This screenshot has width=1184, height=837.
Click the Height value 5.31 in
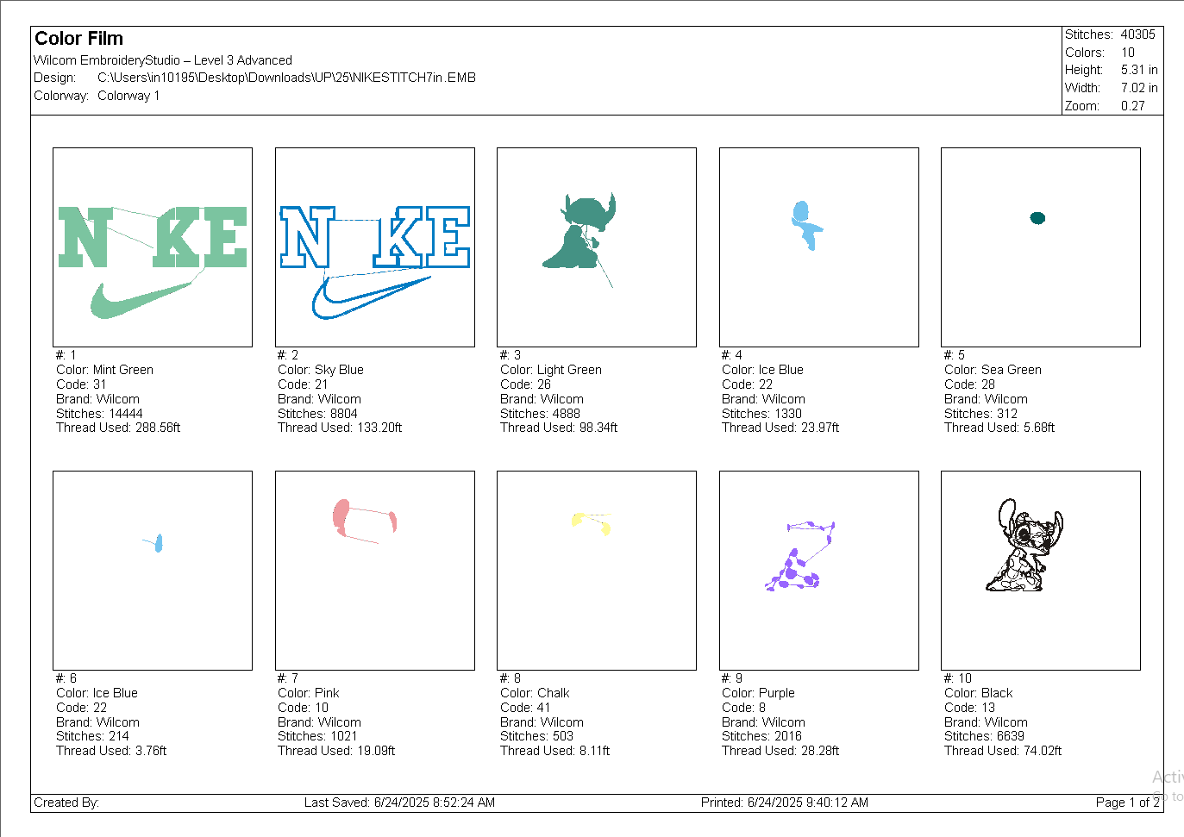click(x=1139, y=70)
